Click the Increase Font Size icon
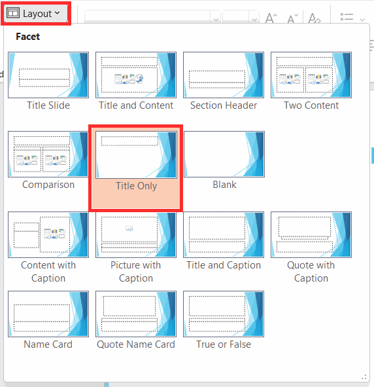This screenshot has height=387, width=374. point(271,18)
